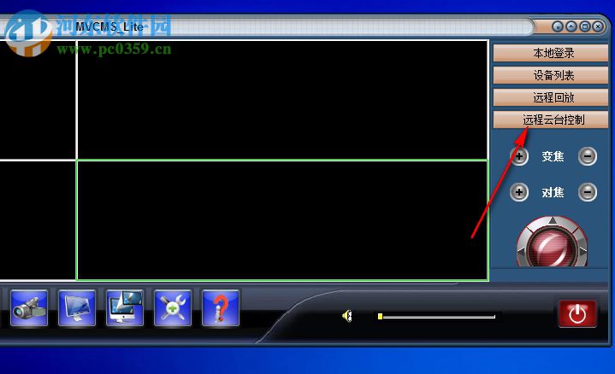Click the red power exit button
Viewport: 615px width, 374px height.
click(x=577, y=313)
